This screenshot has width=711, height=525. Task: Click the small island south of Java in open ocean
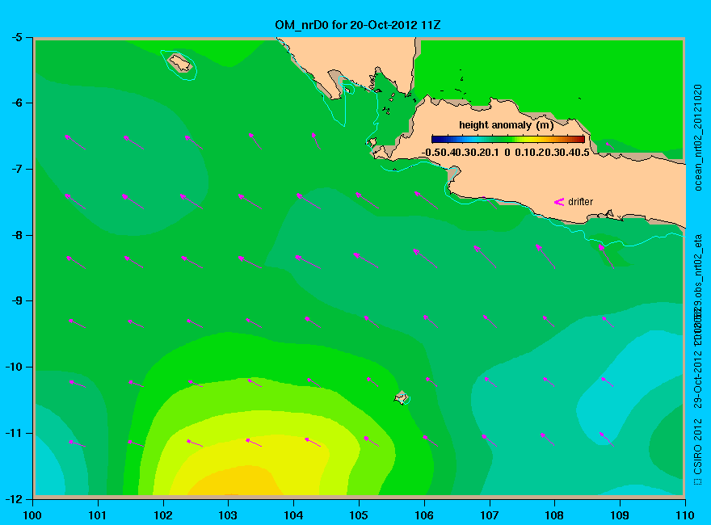(401, 397)
